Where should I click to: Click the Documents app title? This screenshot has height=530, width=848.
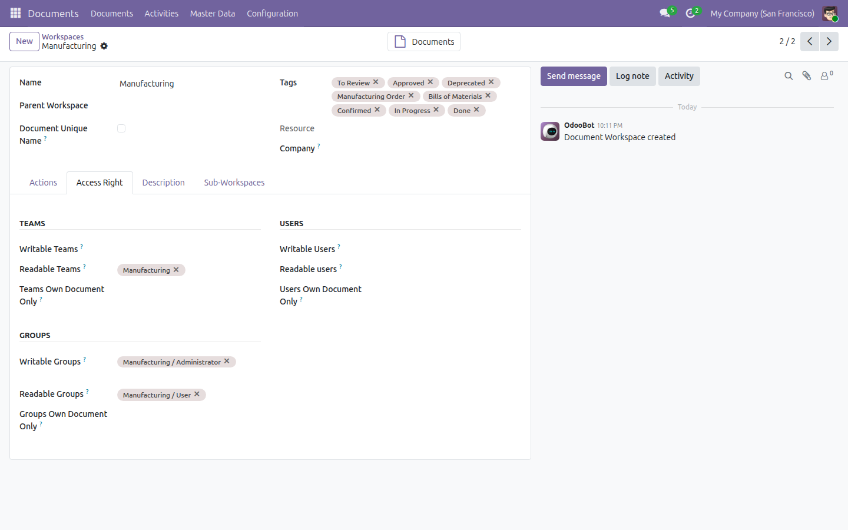(53, 14)
